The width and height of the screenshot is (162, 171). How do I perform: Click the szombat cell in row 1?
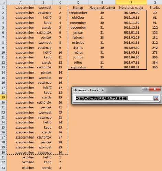point(43,8)
